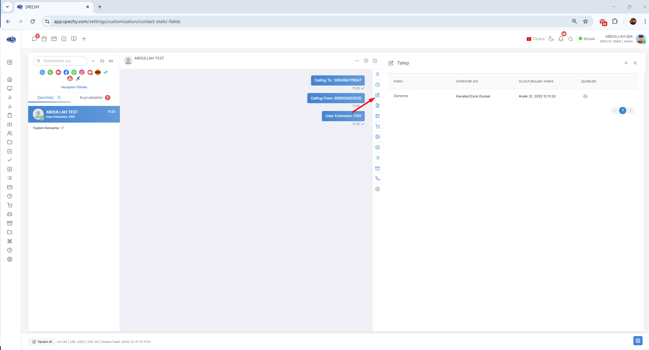This screenshot has width=649, height=350.
Task: Select the ABDULLAH TEST conversation
Action: (x=74, y=114)
